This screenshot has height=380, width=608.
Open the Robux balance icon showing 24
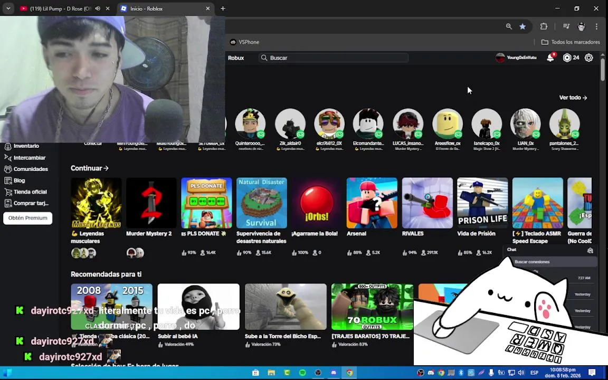[567, 58]
